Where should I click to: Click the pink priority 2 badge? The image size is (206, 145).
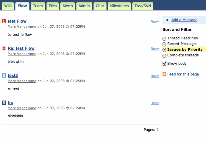(4, 48)
